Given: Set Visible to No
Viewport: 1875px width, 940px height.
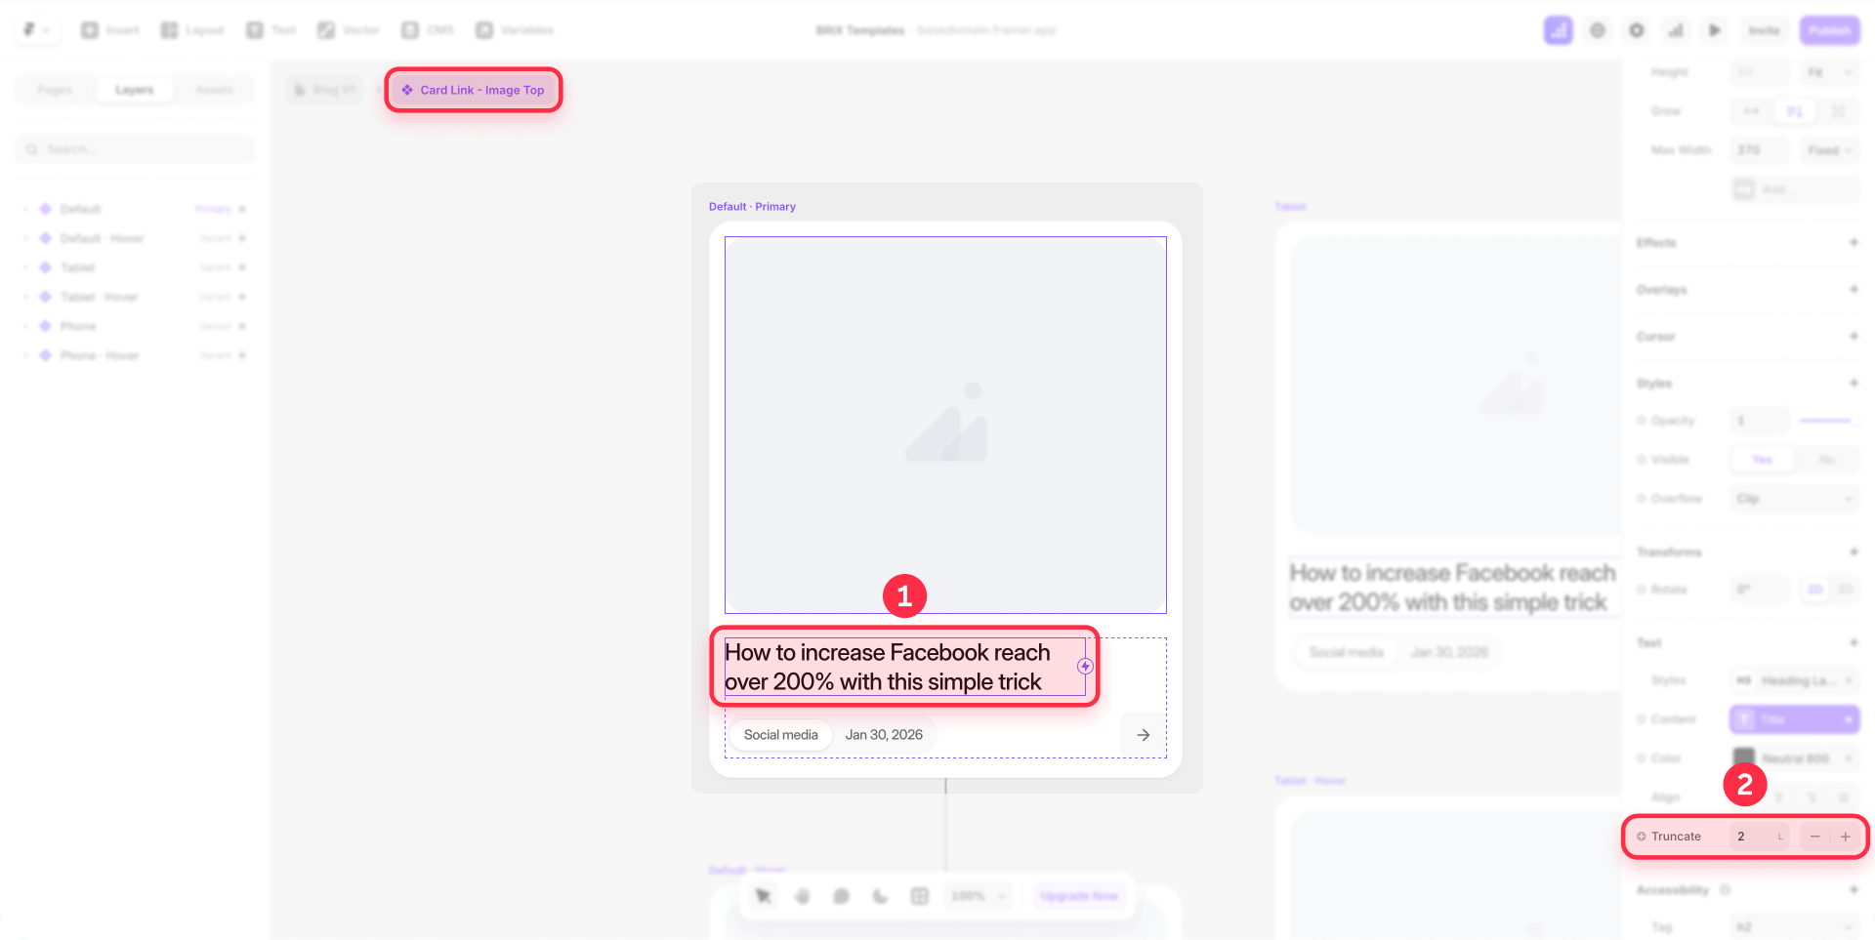Looking at the screenshot, I should (1826, 460).
